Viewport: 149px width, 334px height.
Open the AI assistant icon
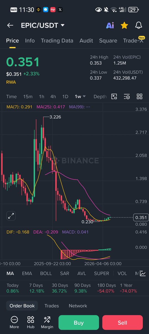[x=110, y=25]
